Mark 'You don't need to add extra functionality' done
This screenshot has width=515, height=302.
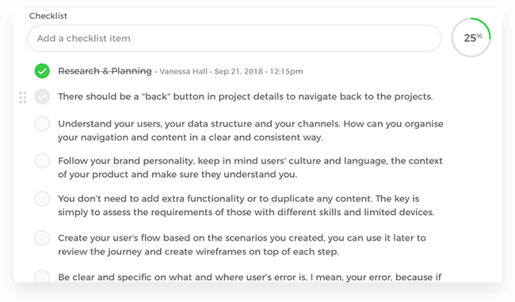pos(42,198)
